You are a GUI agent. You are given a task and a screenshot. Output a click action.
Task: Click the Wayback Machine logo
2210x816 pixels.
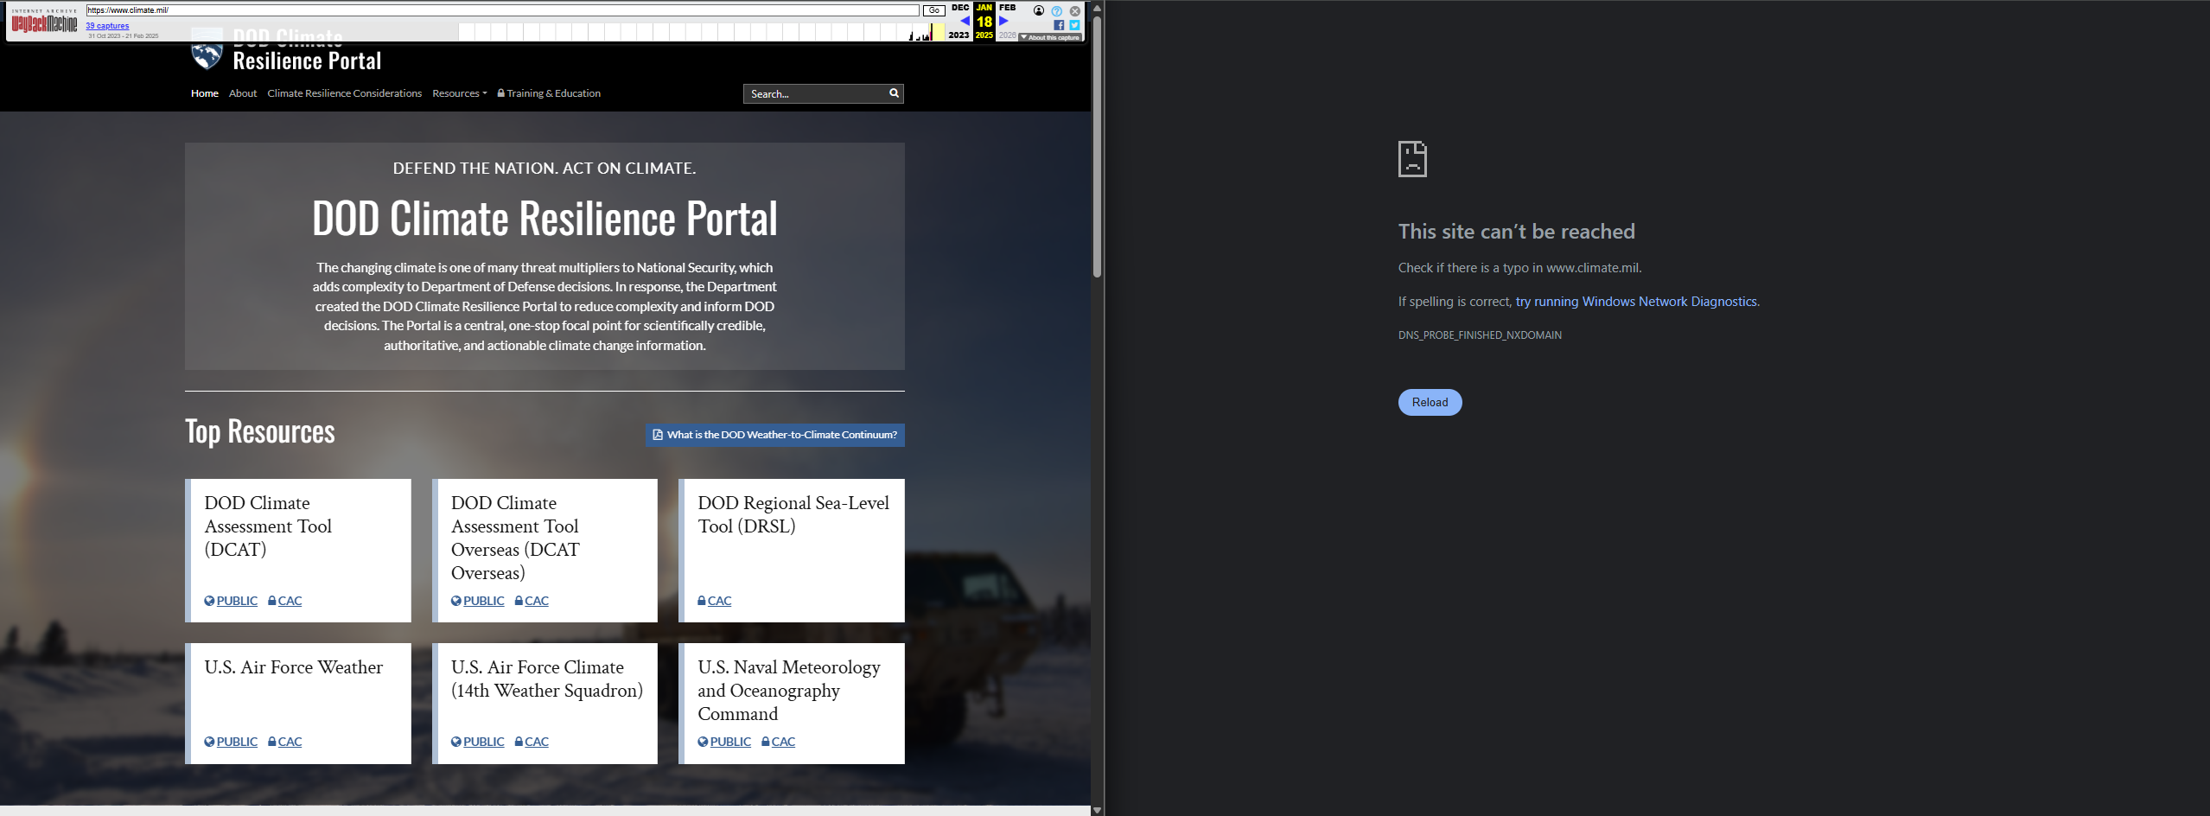click(x=44, y=22)
